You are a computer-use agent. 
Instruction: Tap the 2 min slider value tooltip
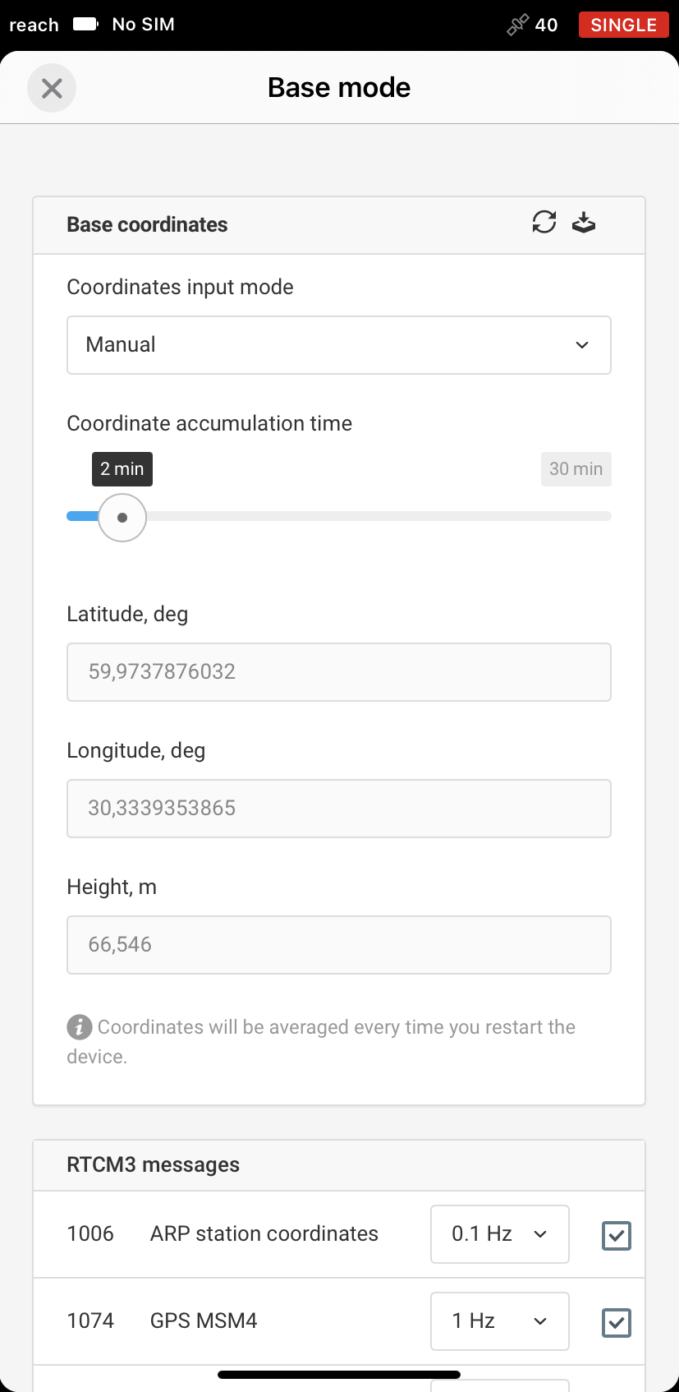122,469
